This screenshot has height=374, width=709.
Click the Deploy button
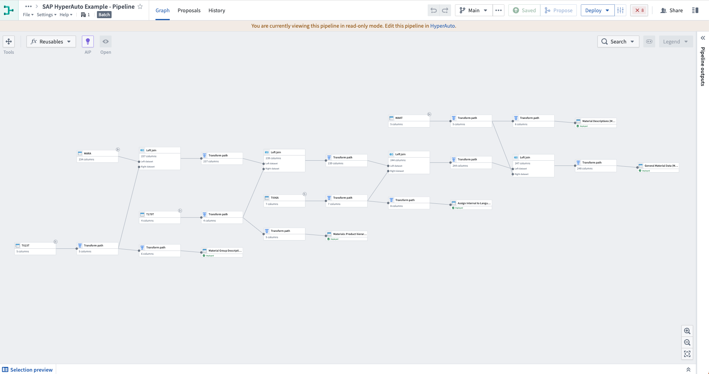pyautogui.click(x=593, y=10)
